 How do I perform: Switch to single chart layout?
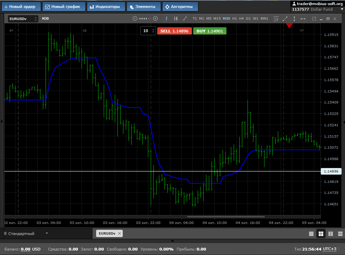coord(311,234)
